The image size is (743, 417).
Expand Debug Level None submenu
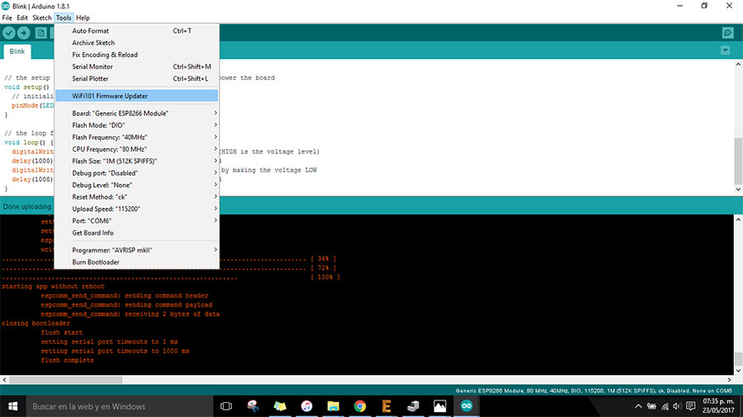pyautogui.click(x=137, y=185)
